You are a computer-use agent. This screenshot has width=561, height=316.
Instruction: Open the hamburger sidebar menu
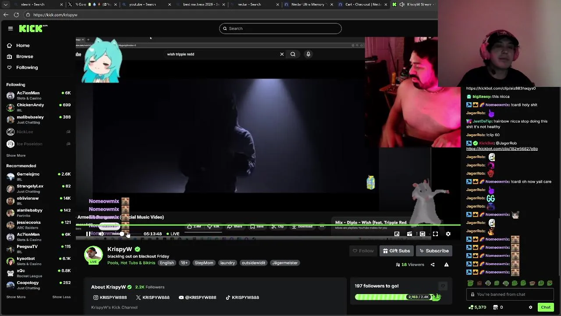11,29
